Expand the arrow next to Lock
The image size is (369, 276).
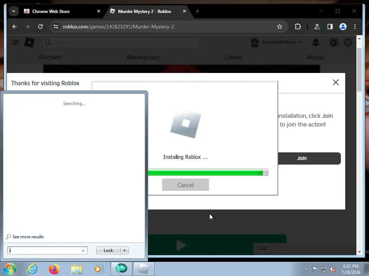point(124,250)
